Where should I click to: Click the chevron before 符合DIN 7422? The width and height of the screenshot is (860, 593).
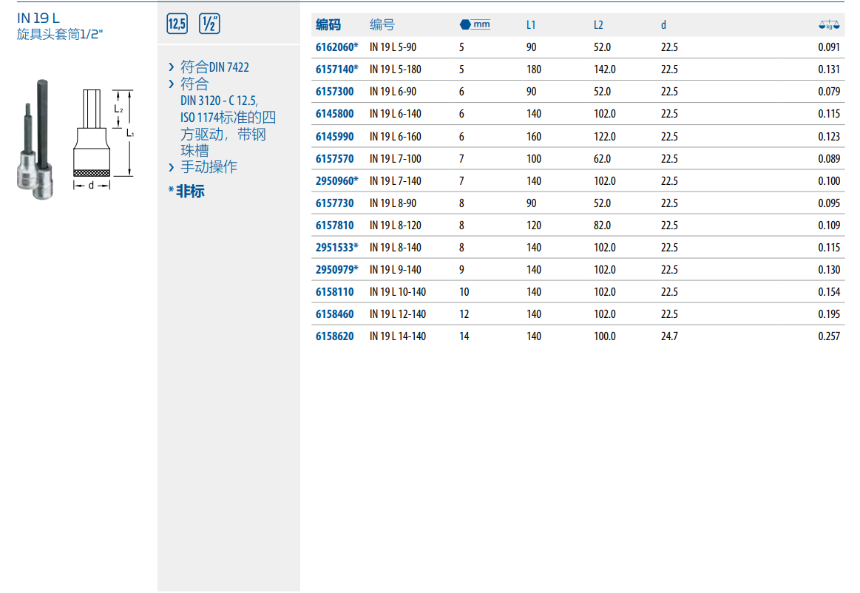click(172, 67)
